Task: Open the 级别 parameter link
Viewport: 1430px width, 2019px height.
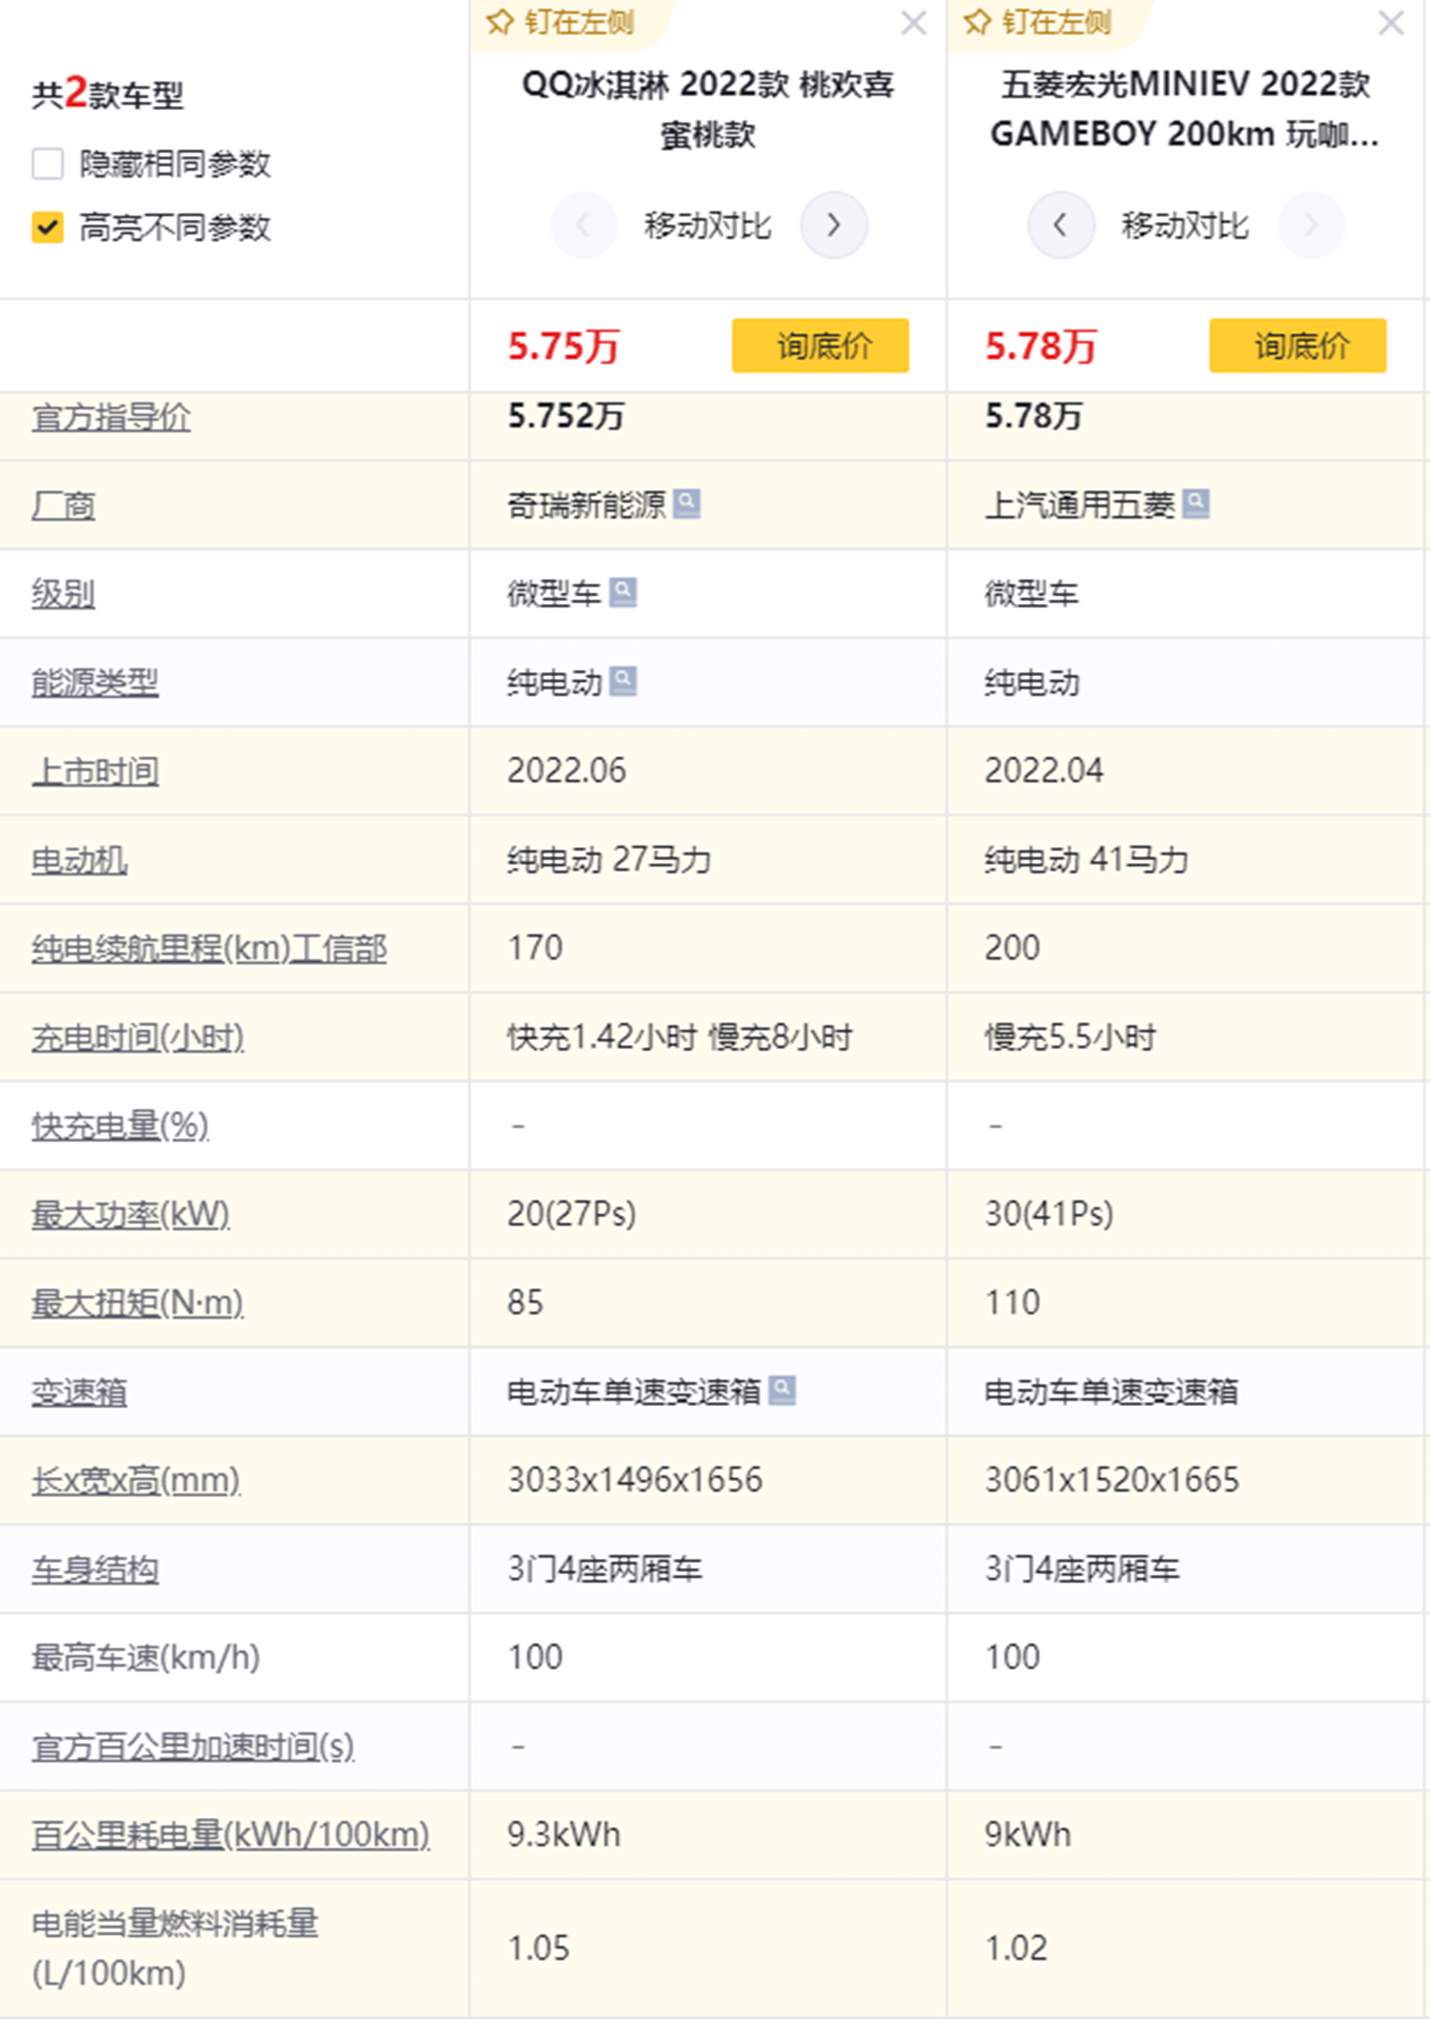Action: 63,594
